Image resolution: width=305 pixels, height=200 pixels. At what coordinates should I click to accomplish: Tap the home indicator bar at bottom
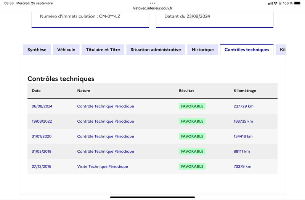click(152, 197)
